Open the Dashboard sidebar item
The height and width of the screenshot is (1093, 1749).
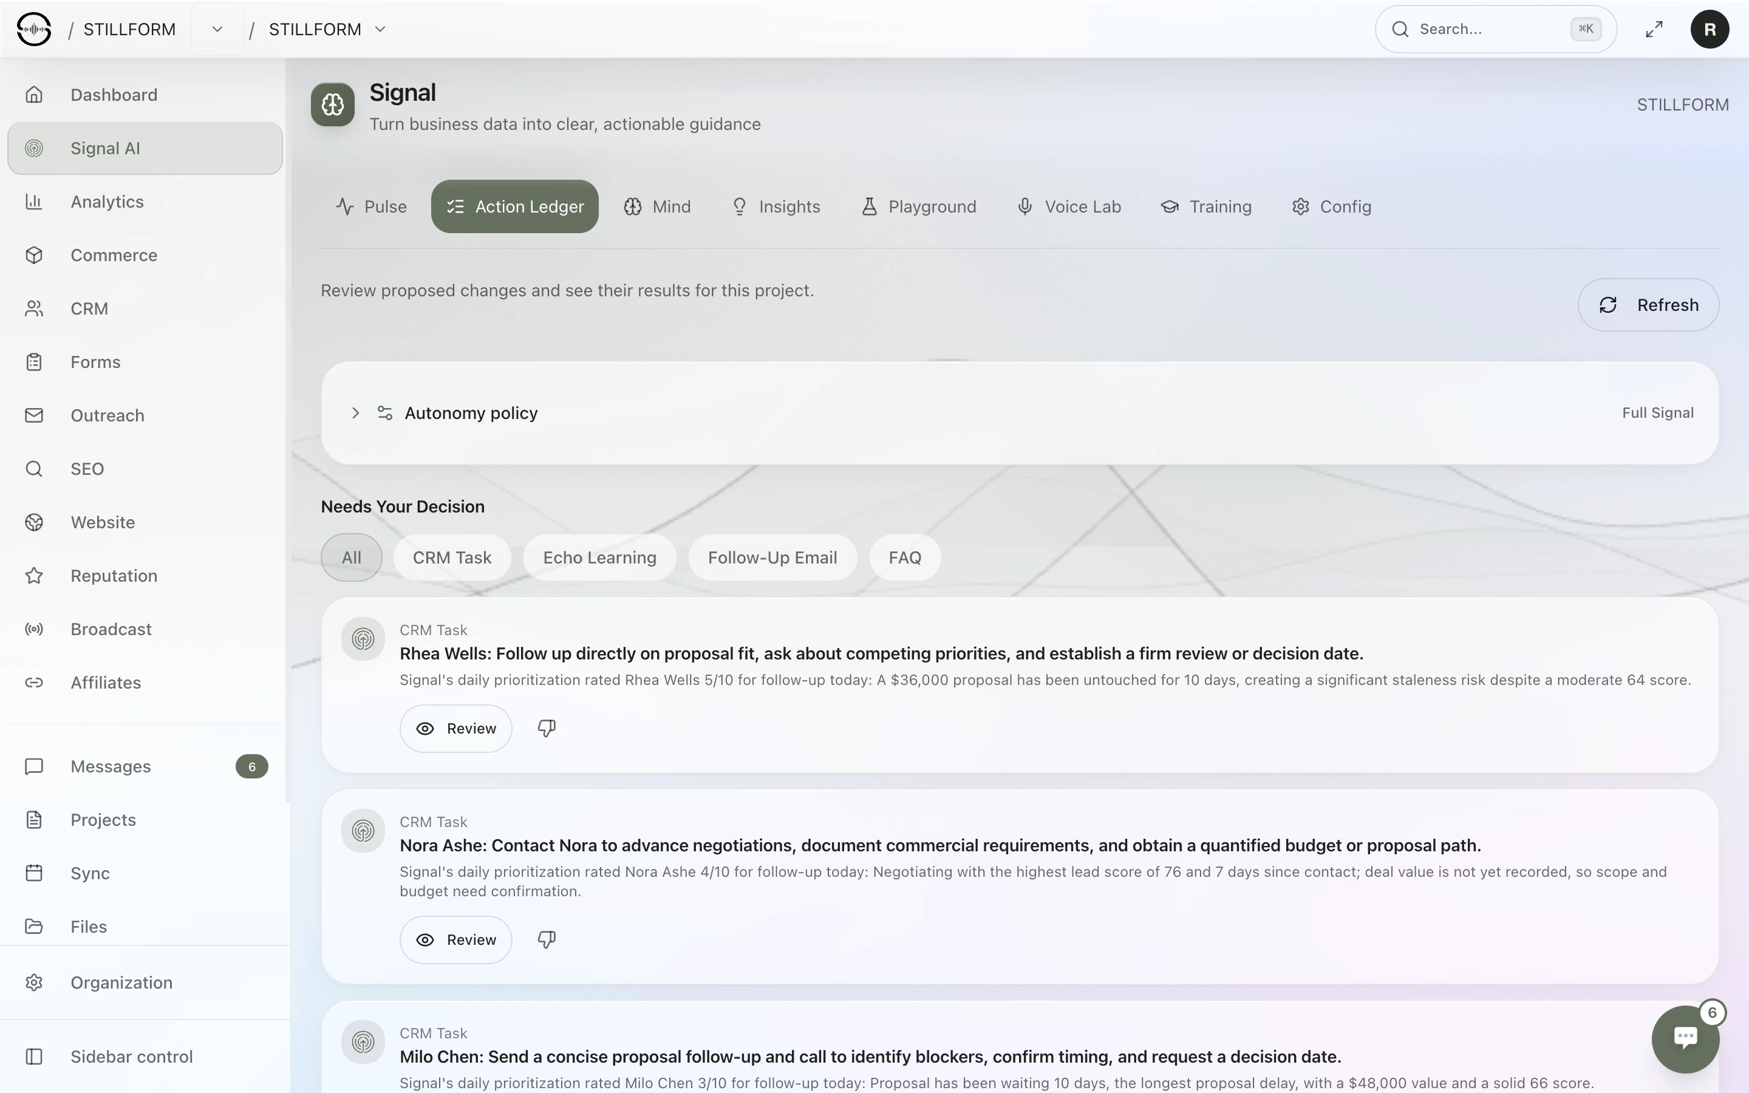tap(145, 95)
